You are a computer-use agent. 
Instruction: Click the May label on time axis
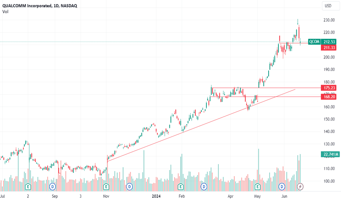pyautogui.click(x=257, y=196)
